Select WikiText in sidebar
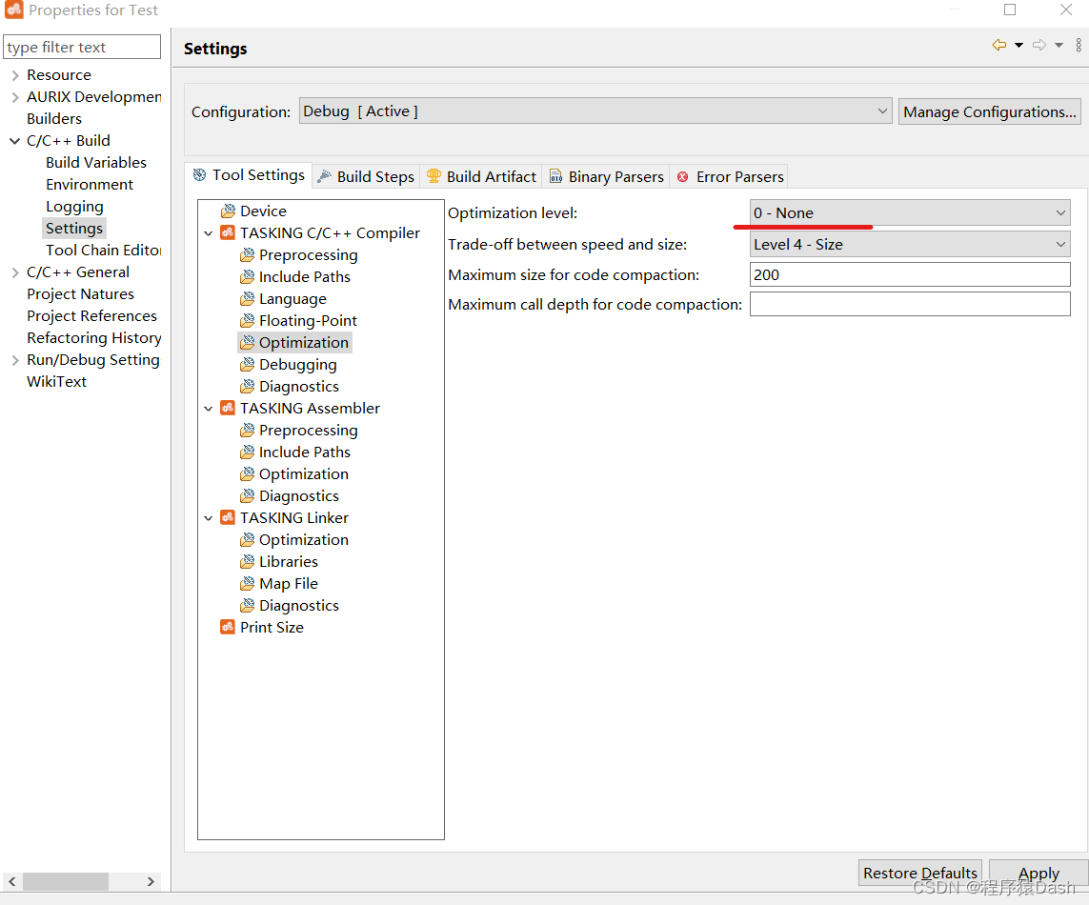This screenshot has height=905, width=1089. 56,381
